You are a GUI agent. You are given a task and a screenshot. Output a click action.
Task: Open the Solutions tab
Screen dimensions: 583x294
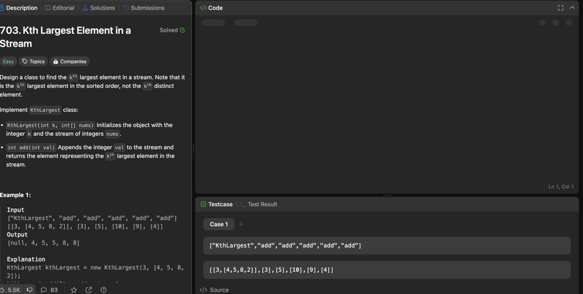[x=99, y=8]
